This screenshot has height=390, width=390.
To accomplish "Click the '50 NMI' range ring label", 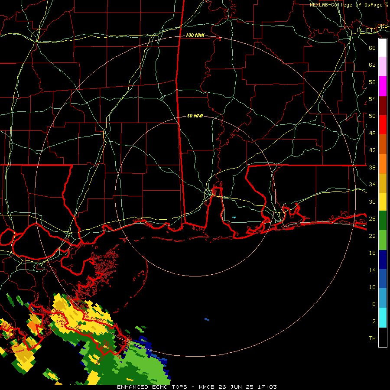I will (195, 116).
